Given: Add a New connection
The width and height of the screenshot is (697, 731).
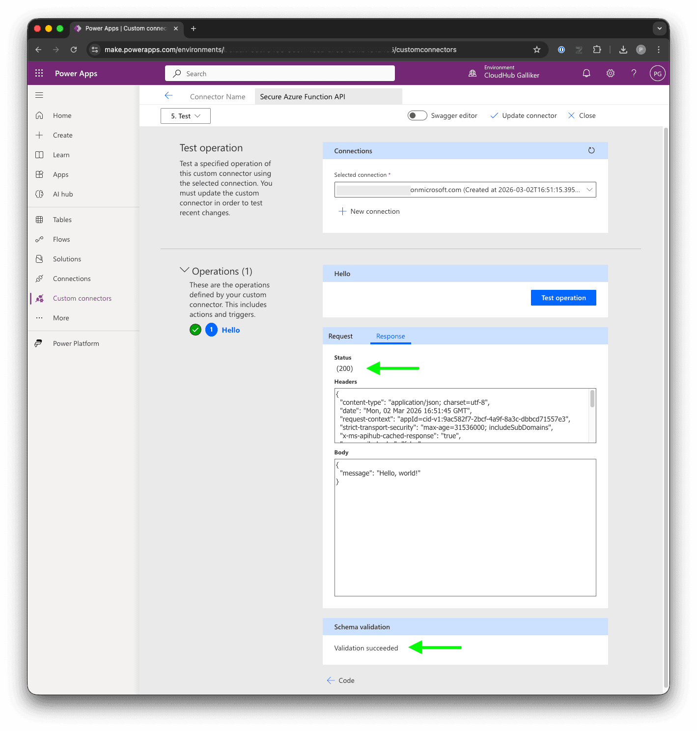Looking at the screenshot, I should pos(369,211).
